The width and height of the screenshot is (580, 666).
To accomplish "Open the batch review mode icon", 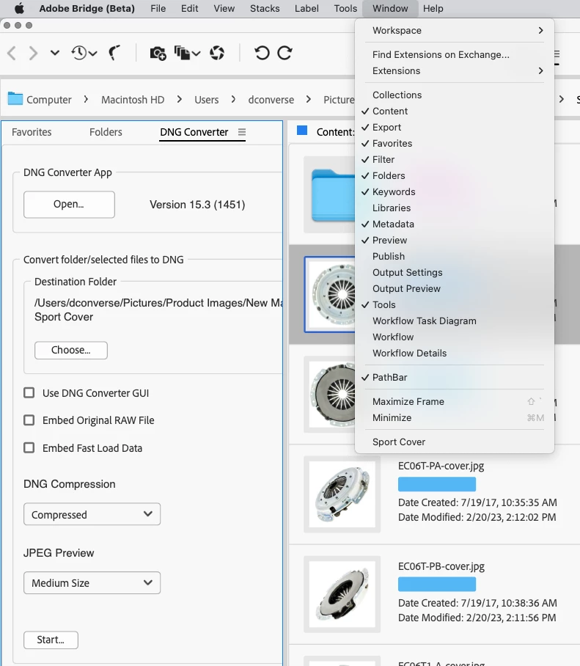I will tap(187, 53).
